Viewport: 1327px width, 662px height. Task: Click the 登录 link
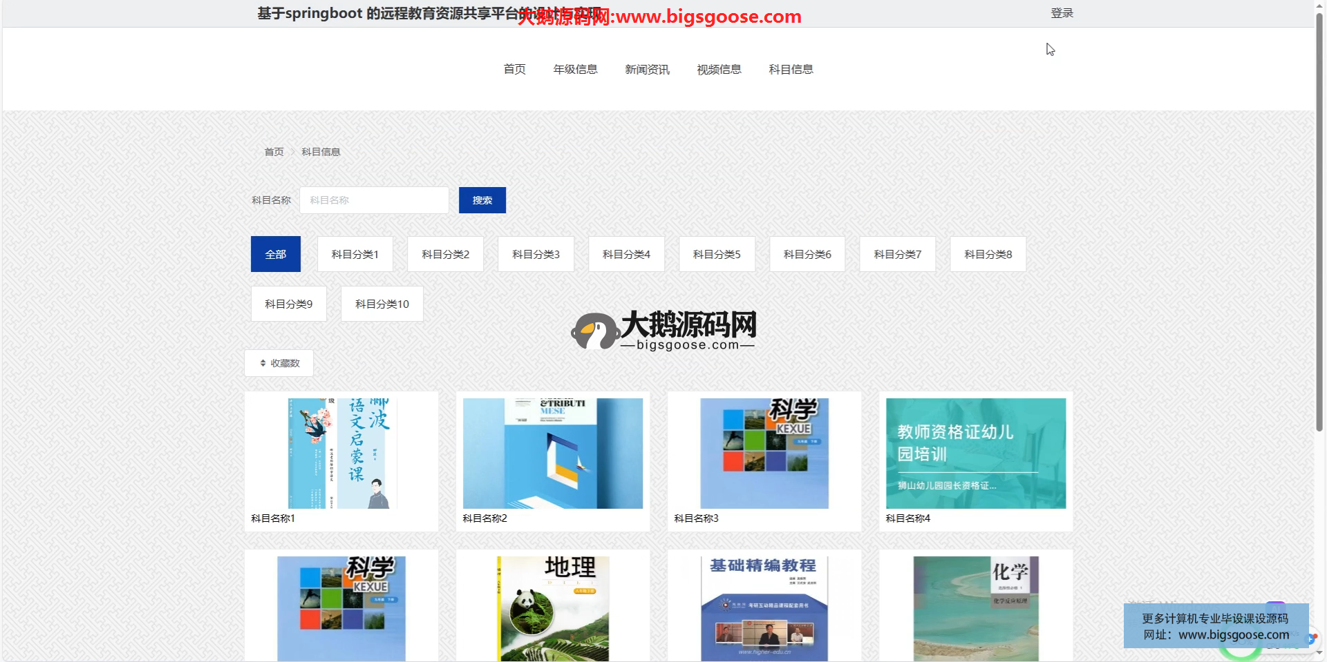click(1062, 13)
